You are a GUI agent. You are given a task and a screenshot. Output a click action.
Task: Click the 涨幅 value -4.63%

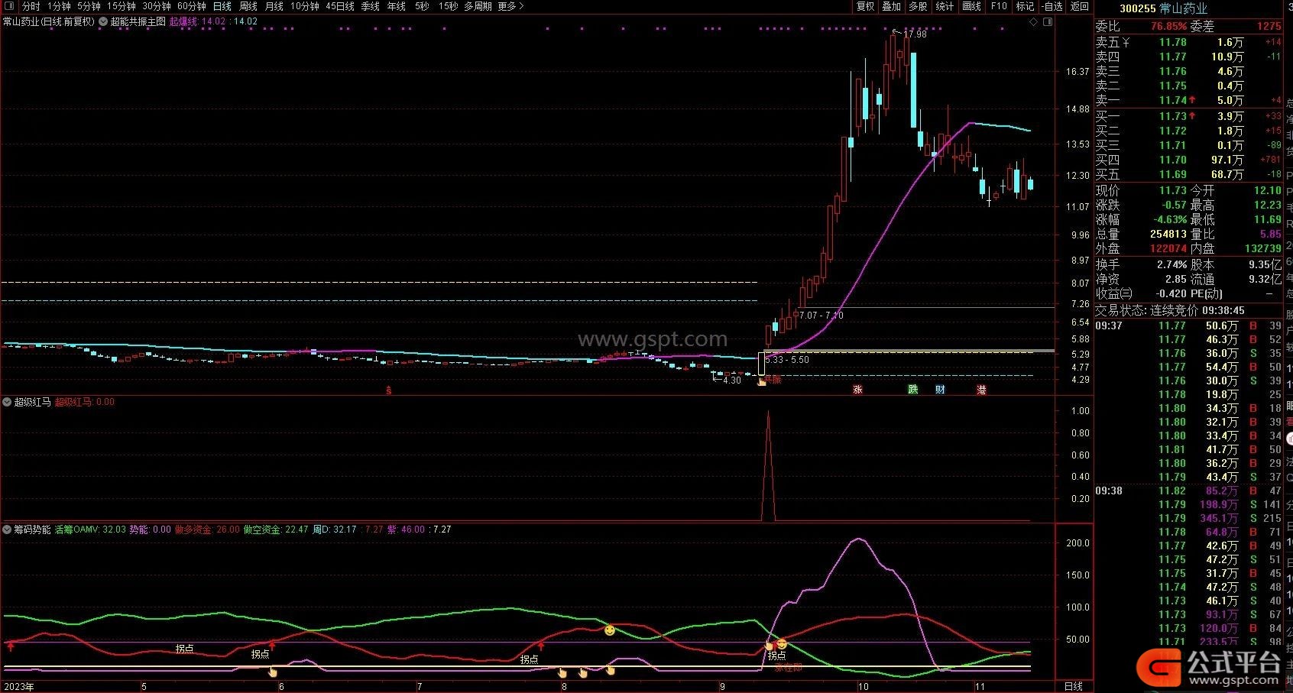pyautogui.click(x=1169, y=220)
